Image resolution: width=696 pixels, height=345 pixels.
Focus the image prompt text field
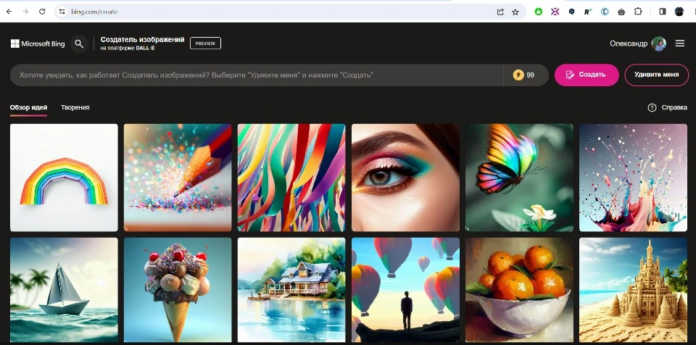pyautogui.click(x=254, y=75)
